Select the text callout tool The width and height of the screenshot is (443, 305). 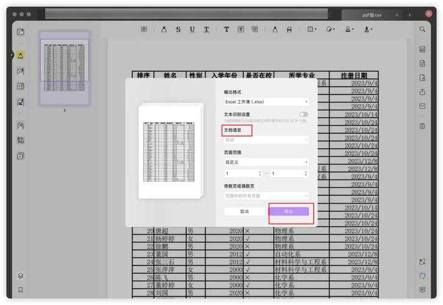pos(255,29)
